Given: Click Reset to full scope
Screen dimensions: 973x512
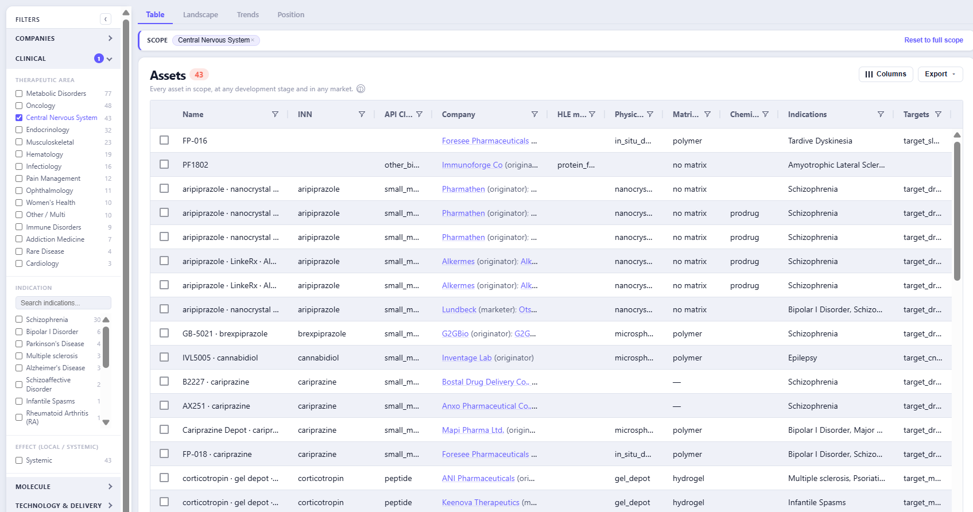Looking at the screenshot, I should coord(933,40).
